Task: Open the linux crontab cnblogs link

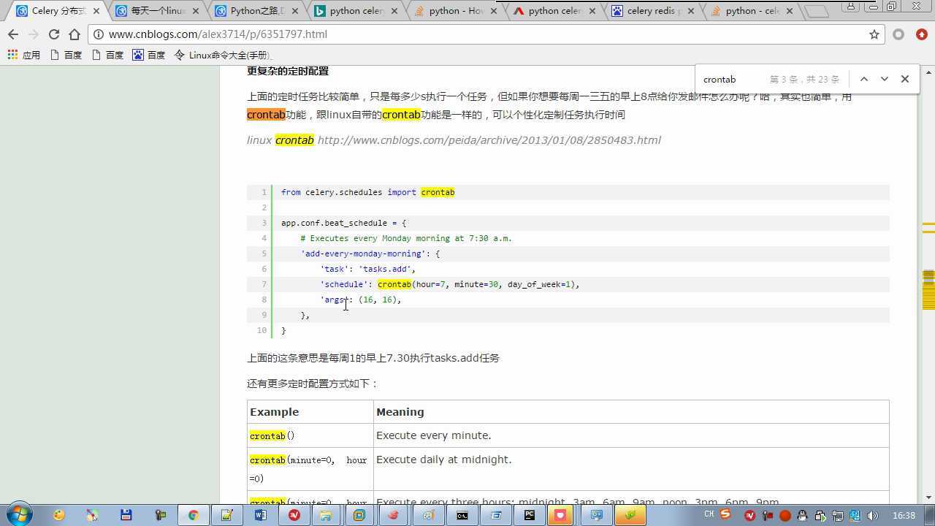Action: [489, 140]
